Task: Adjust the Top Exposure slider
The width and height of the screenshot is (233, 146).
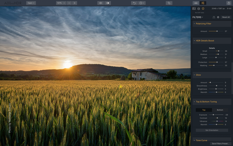Action: click(x=216, y=115)
